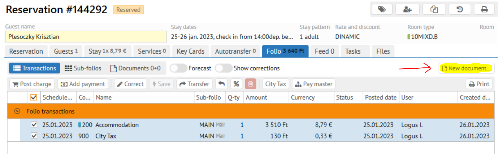Switch to the Key Cards tab
Image resolution: width=498 pixels, height=154 pixels.
(x=190, y=51)
